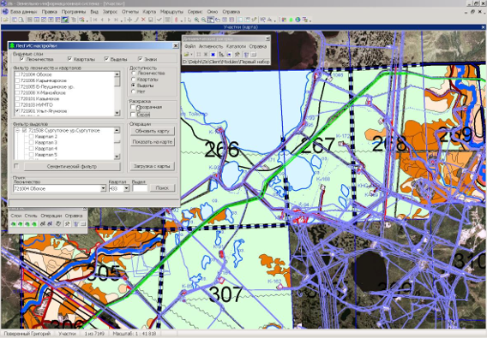
Task: Save record with the floppy disk icon
Action: click(x=150, y=20)
